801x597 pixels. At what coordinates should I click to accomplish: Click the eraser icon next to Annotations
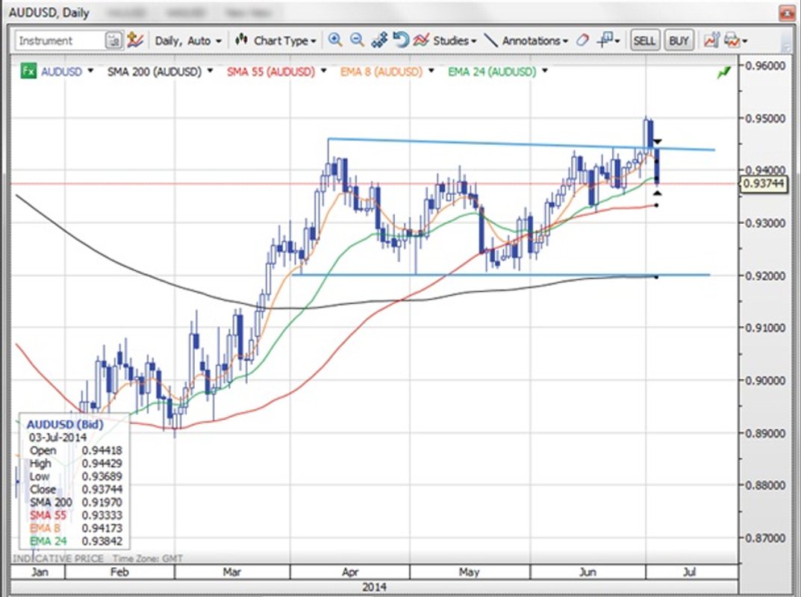[x=583, y=41]
